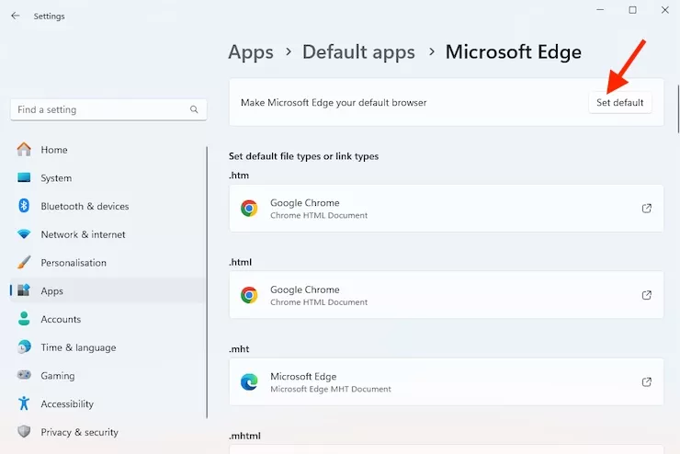Open Privacy & security section
680x454 pixels.
pos(79,432)
